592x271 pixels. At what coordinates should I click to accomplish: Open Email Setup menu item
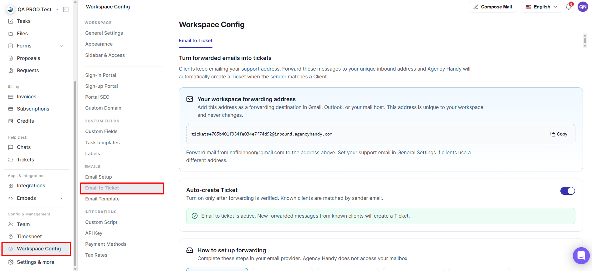click(99, 177)
